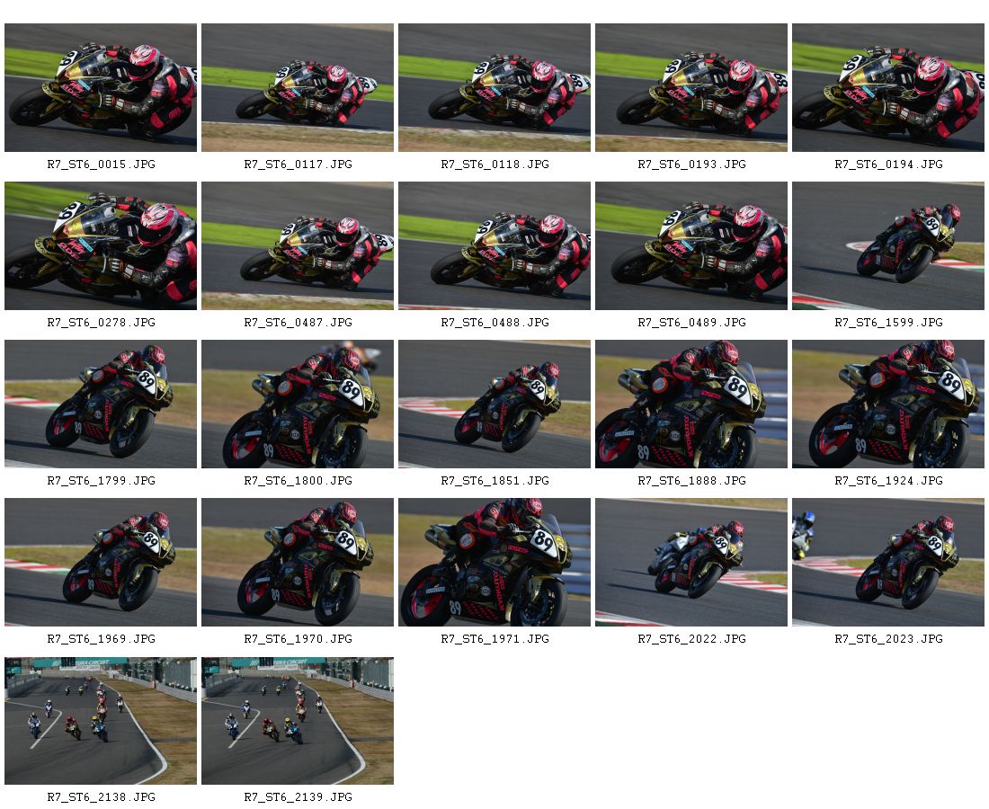Open bike 89 photo R7_ST6_1599.JPG
The width and height of the screenshot is (989, 809).
point(888,246)
